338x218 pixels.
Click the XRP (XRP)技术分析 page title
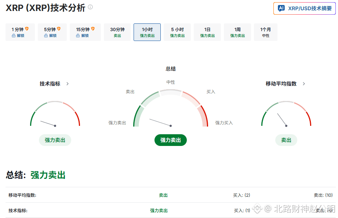[46, 8]
